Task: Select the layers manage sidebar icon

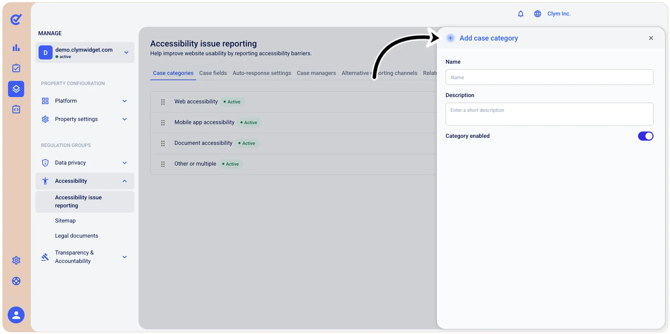Action: click(x=16, y=89)
